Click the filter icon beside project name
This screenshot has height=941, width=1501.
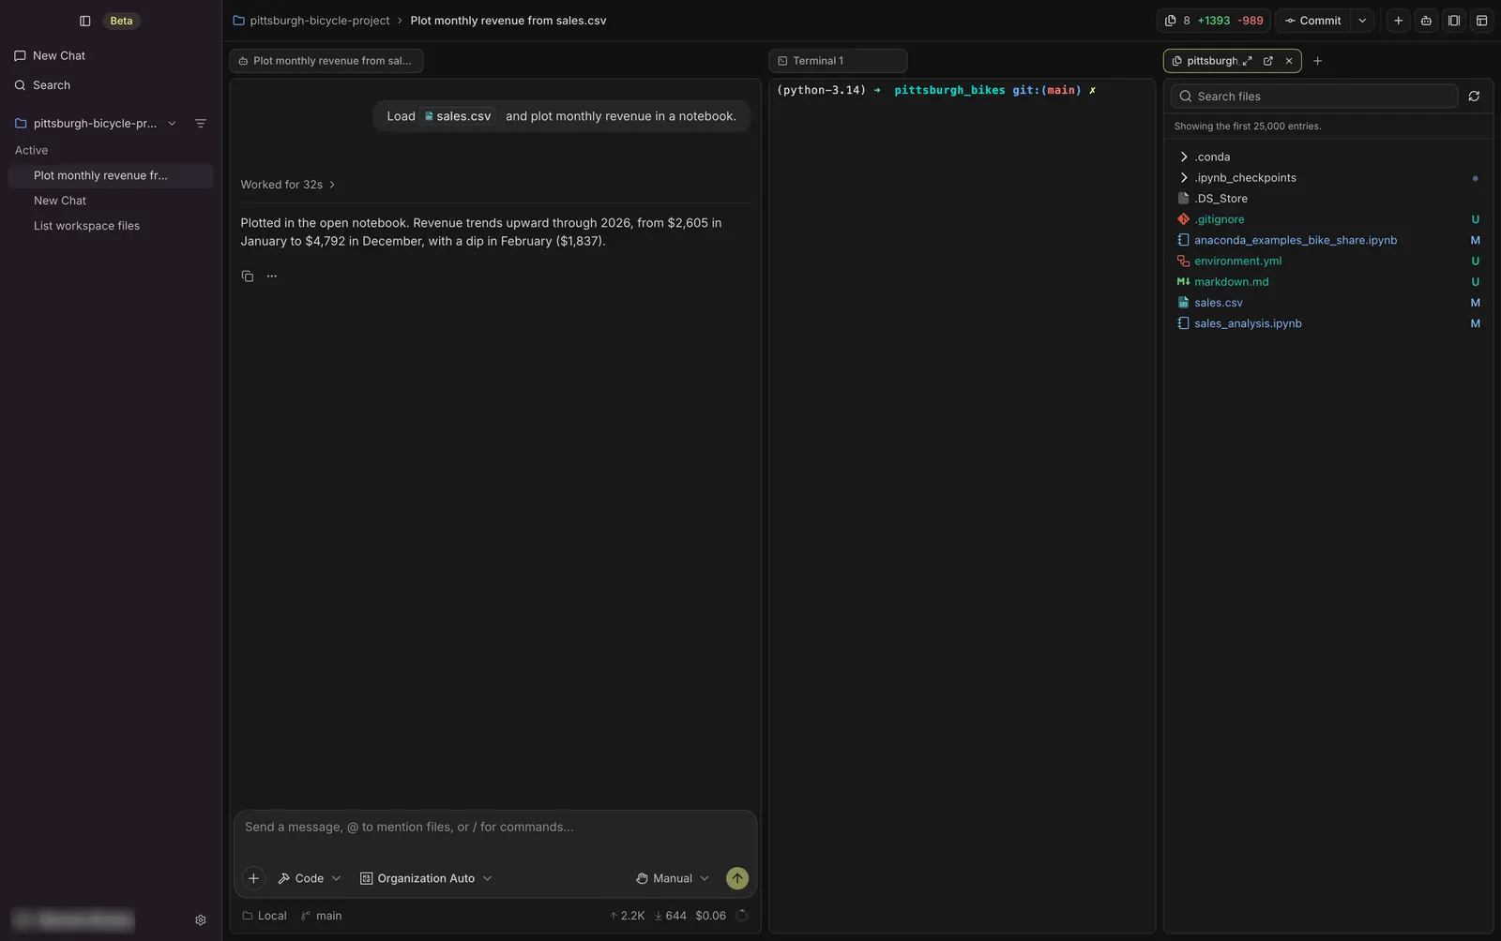[x=200, y=124]
